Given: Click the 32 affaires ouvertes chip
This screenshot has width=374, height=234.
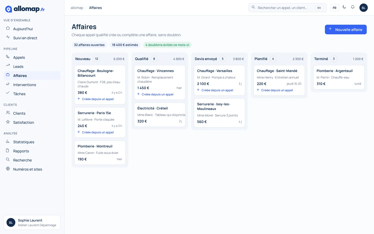Looking at the screenshot, I should (x=89, y=45).
